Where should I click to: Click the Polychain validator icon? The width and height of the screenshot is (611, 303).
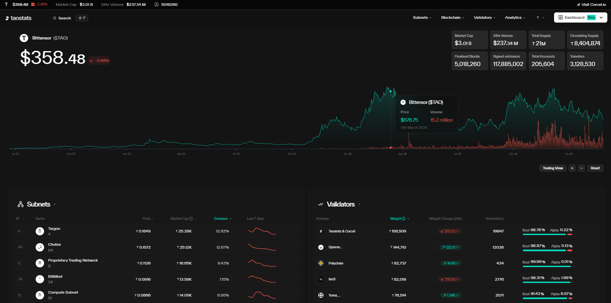click(321, 263)
